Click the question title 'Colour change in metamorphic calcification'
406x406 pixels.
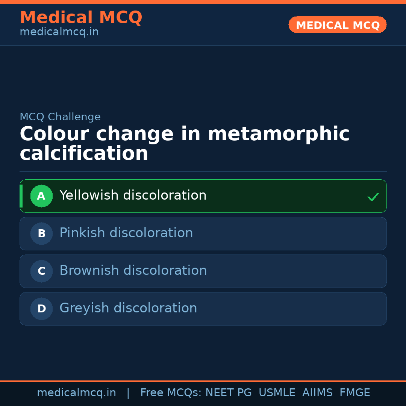click(x=185, y=143)
